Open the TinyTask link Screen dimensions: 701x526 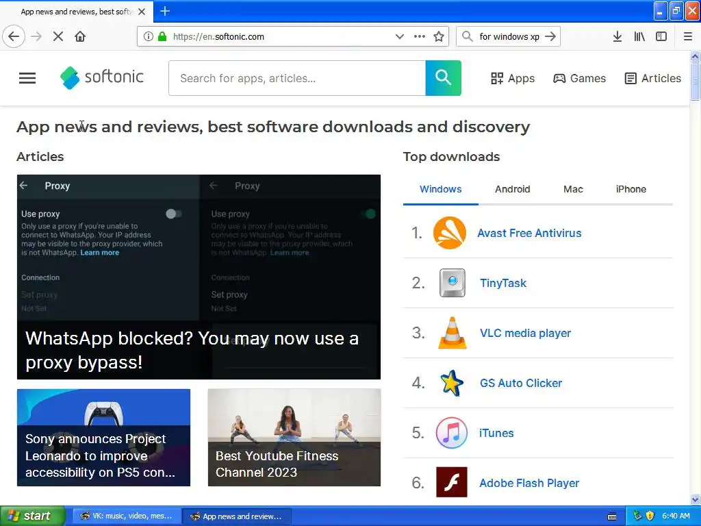pos(503,283)
